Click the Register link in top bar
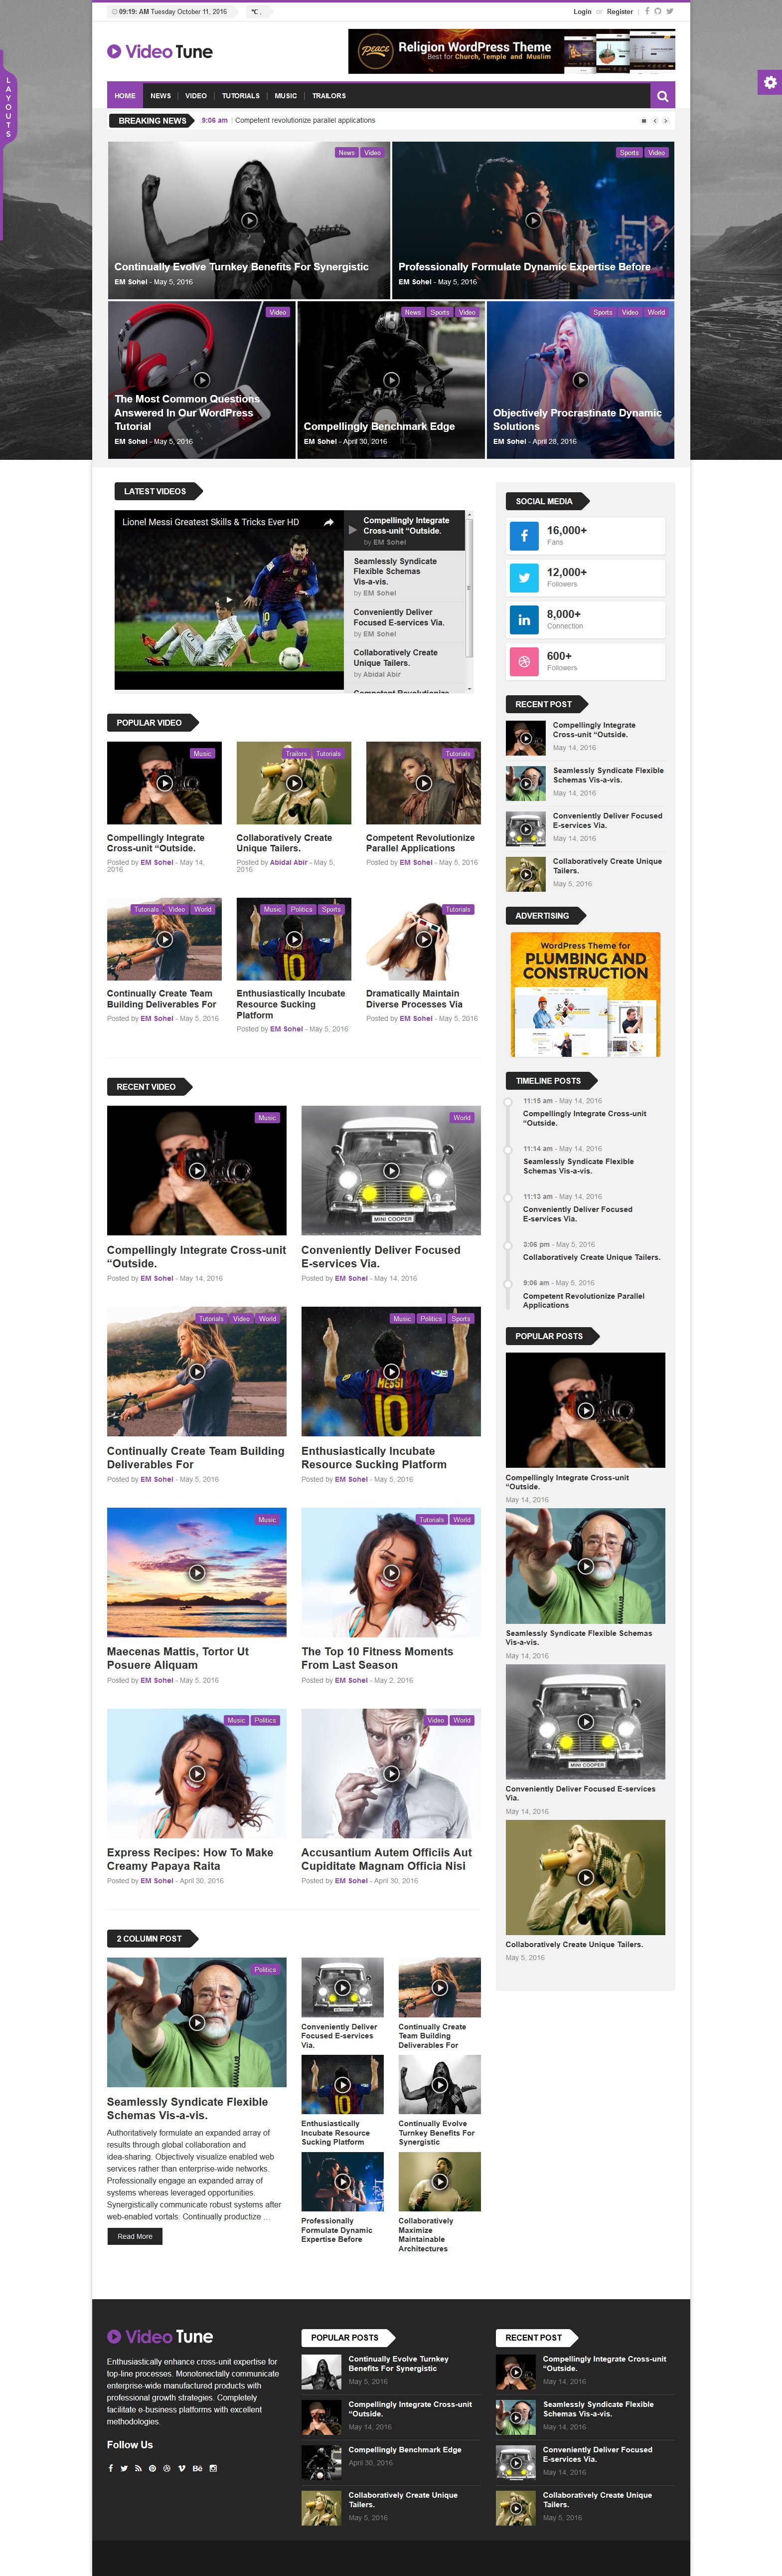This screenshot has height=2576, width=782. coord(620,12)
